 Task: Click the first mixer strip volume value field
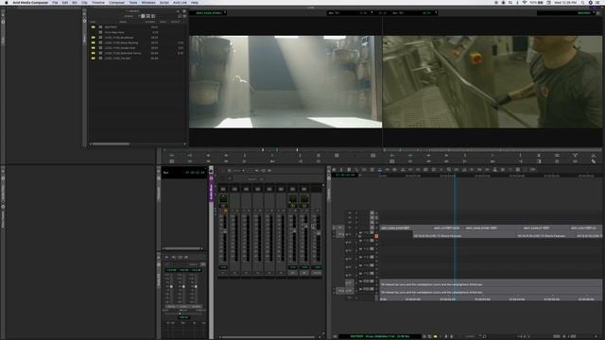[223, 267]
